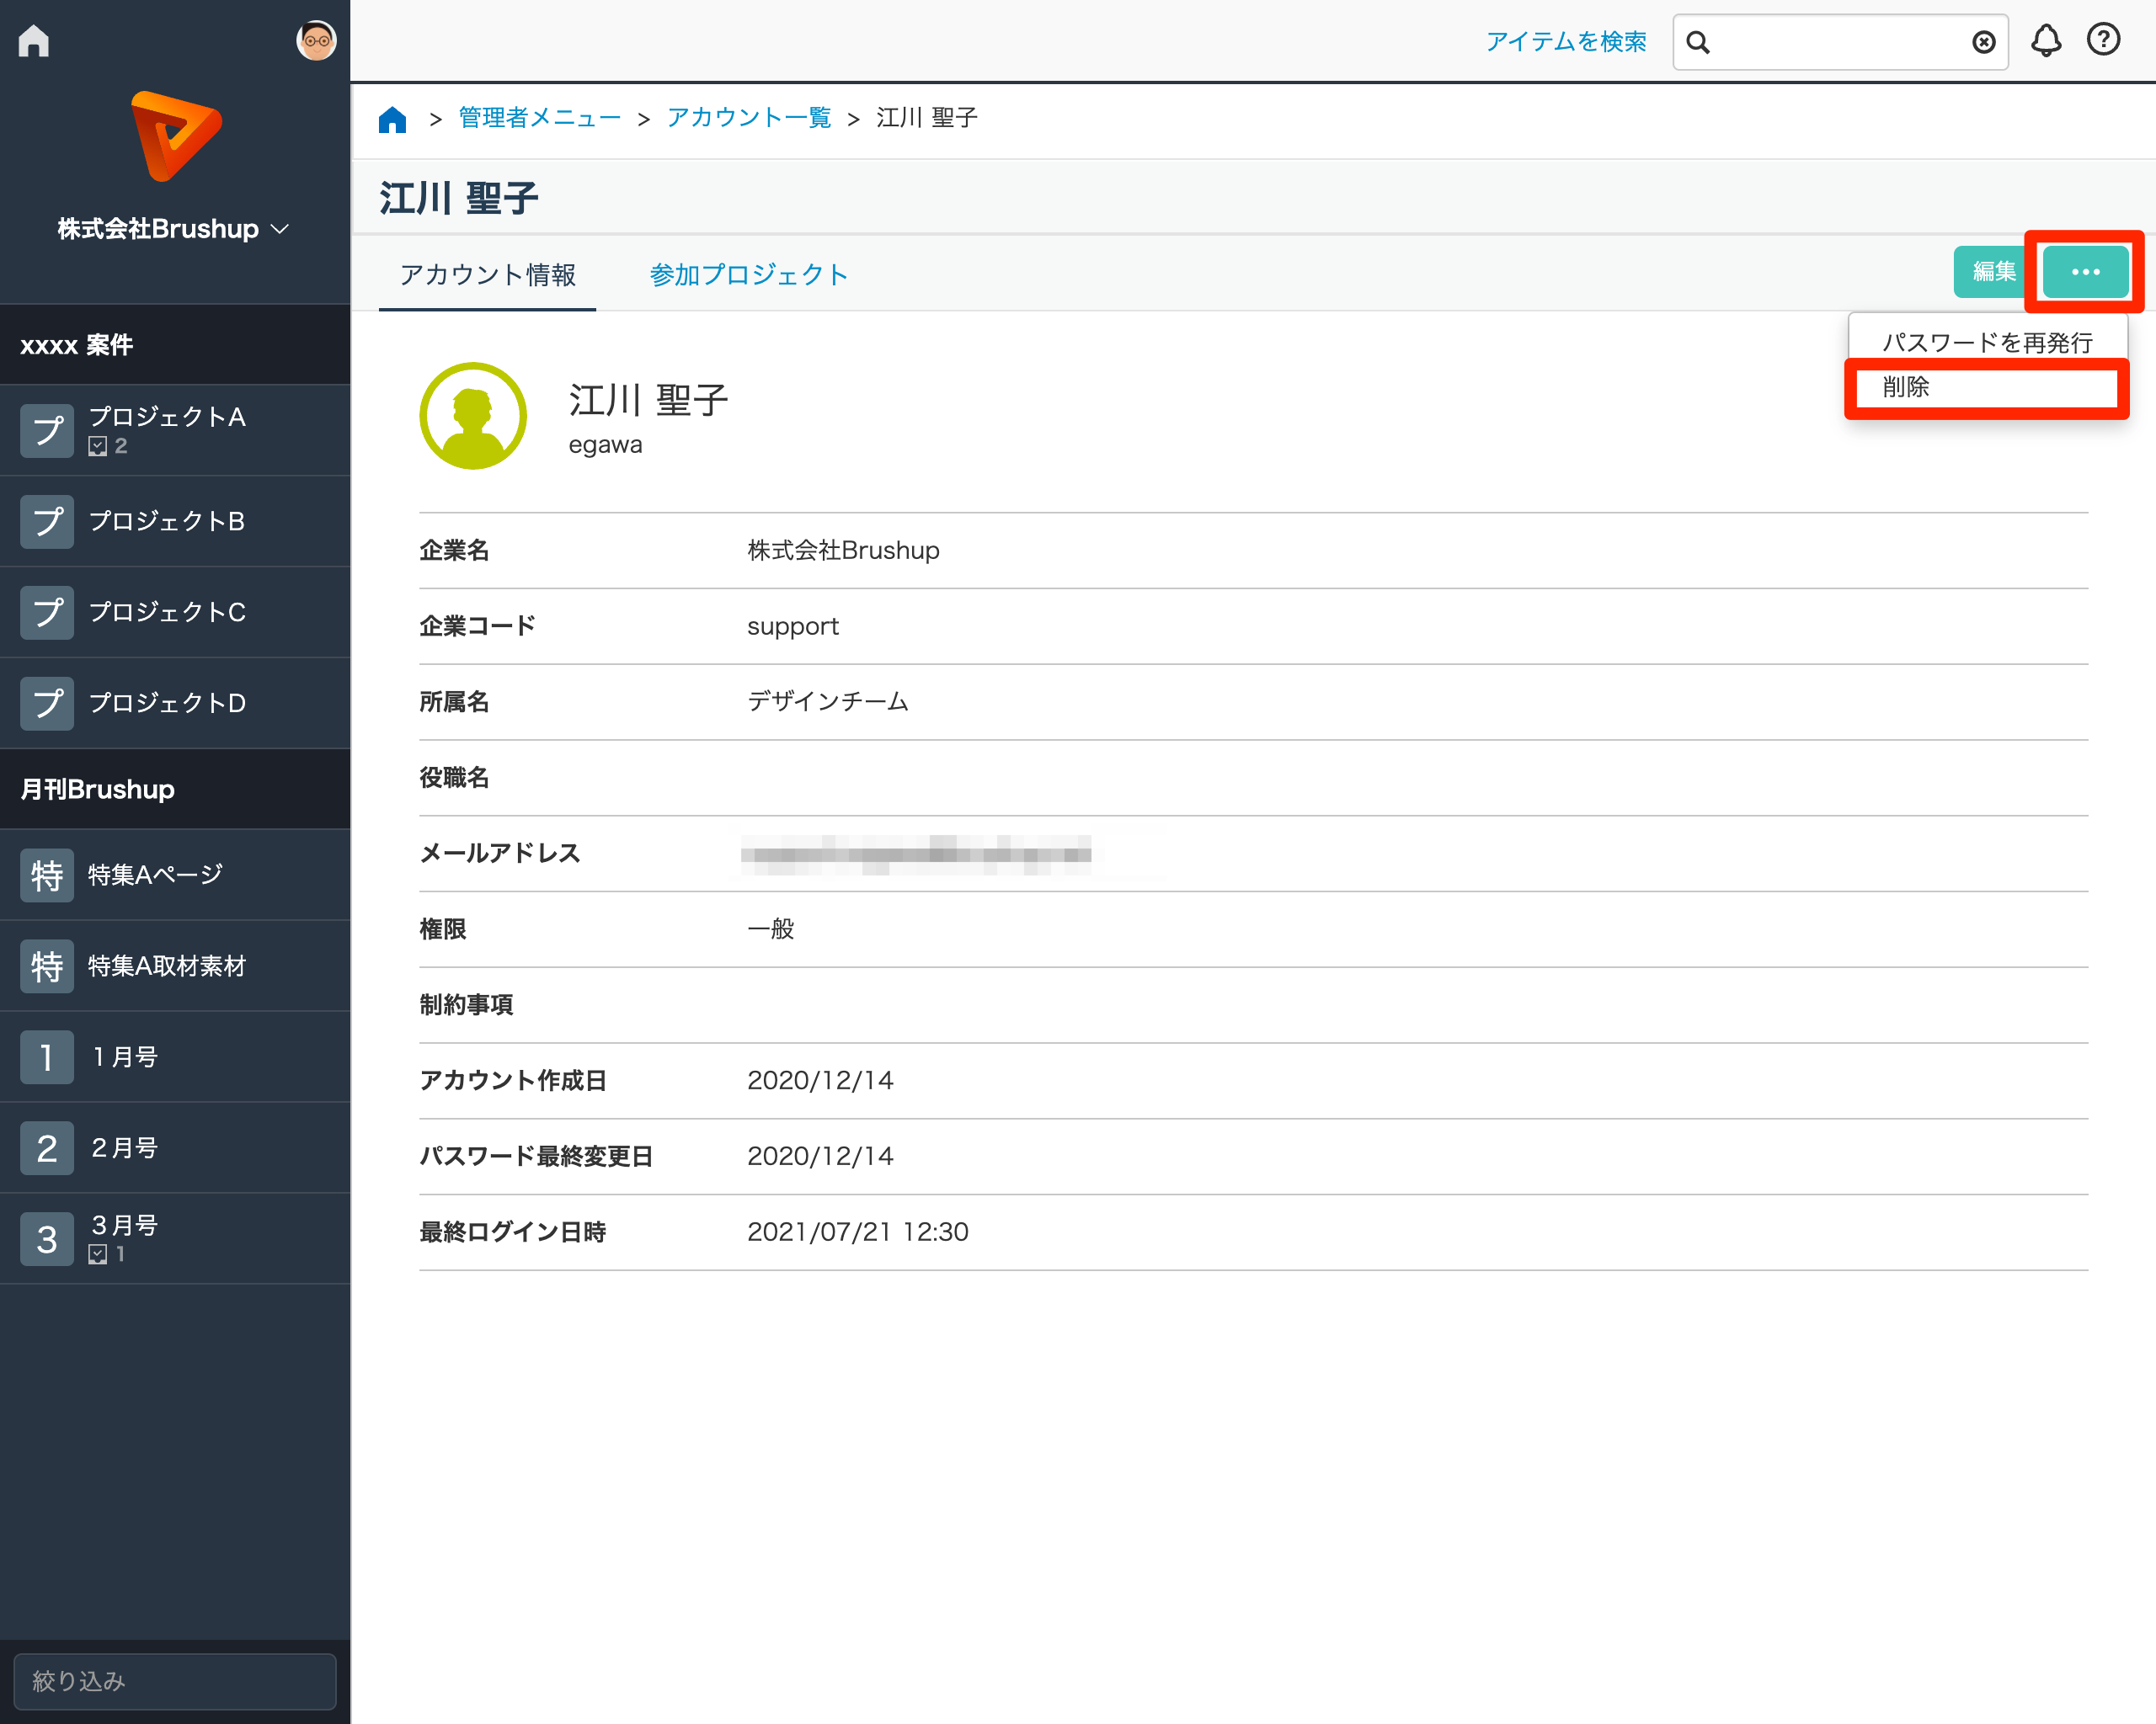Click the task count under 3月号
The height and width of the screenshot is (1724, 2156).
(x=107, y=1254)
